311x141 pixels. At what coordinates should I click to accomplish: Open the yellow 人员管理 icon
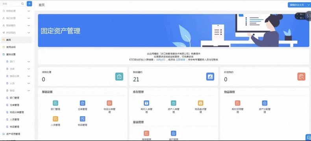[56, 119]
